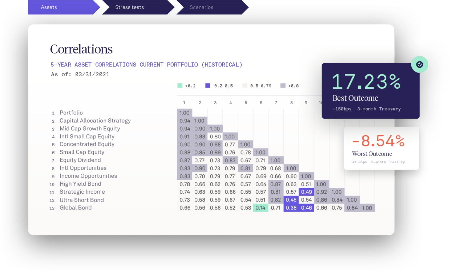The image size is (451, 271).
Task: Select the Equity Dividend row
Action: [x=80, y=160]
